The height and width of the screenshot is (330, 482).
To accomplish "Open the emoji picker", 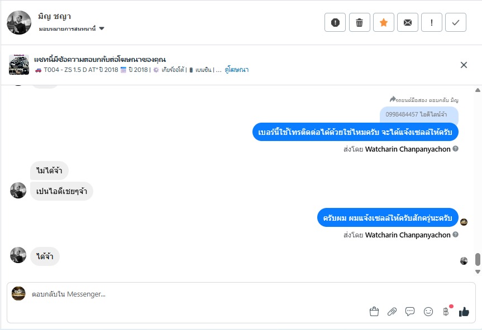I will (428, 312).
